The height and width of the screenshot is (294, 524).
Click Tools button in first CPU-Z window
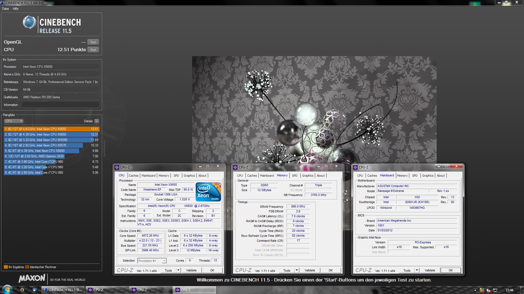(x=168, y=271)
